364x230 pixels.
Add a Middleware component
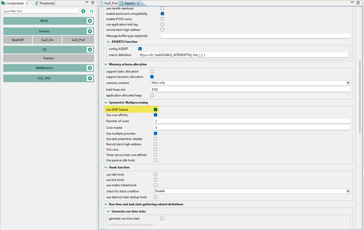click(90, 68)
